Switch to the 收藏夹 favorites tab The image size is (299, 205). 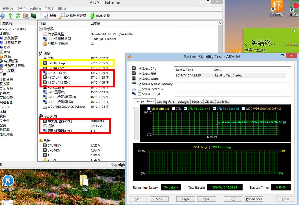tap(7, 23)
